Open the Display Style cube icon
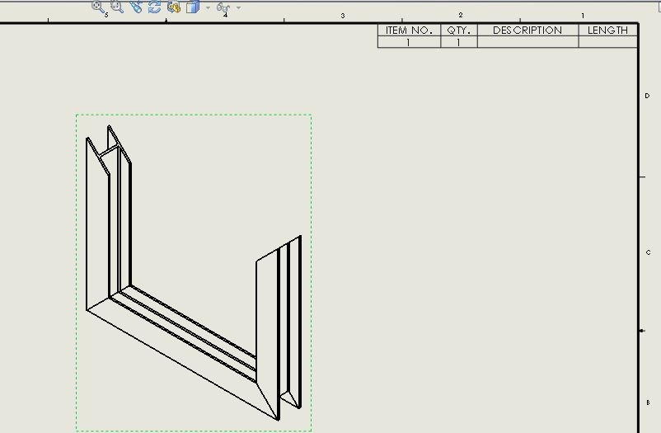Image resolution: width=661 pixels, height=433 pixels. click(x=193, y=7)
